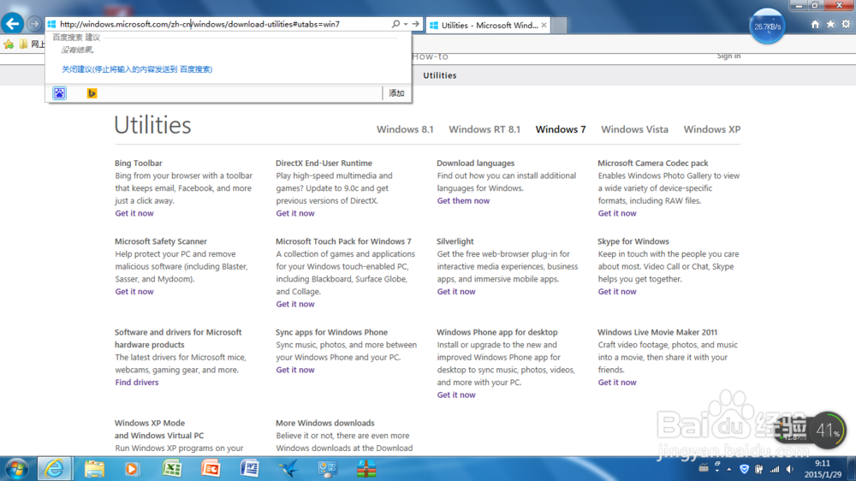Click the network signal tray icon
Screen dimensions: 856x481
point(775,469)
